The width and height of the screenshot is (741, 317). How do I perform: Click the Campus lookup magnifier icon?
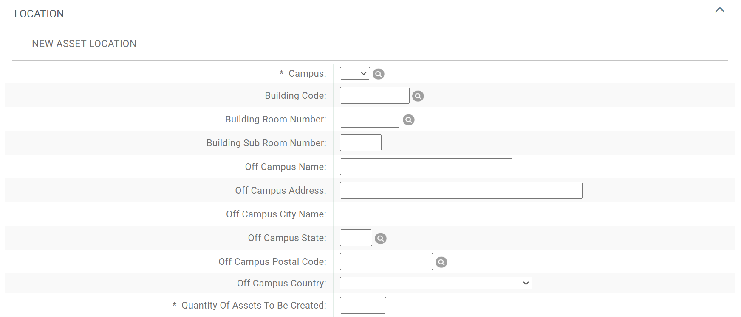point(378,74)
